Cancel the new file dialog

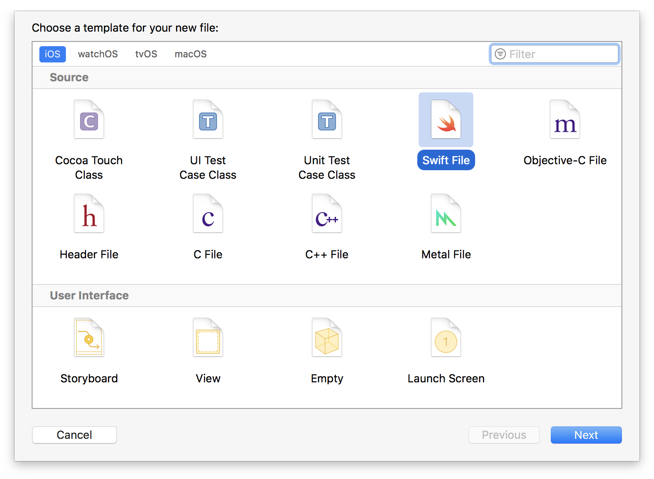tap(74, 435)
